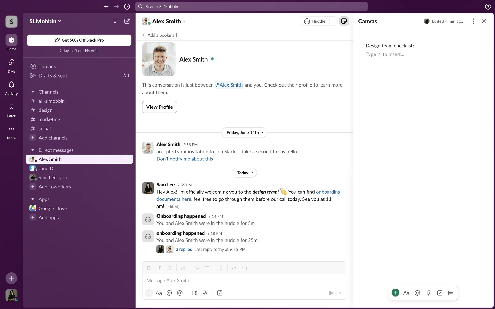
Task: Attach a file via the canvas paperclip icon
Action: [x=428, y=293]
